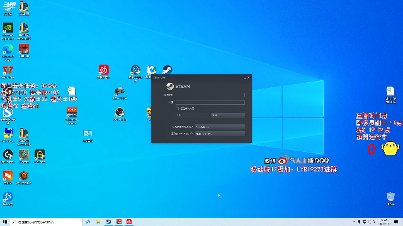This screenshot has width=403, height=226.
Task: Select the WPS Office desktop icon
Action: [x=8, y=72]
